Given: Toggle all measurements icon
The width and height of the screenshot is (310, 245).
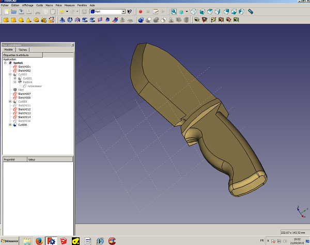Looking at the screenshot, I should pos(221,20).
